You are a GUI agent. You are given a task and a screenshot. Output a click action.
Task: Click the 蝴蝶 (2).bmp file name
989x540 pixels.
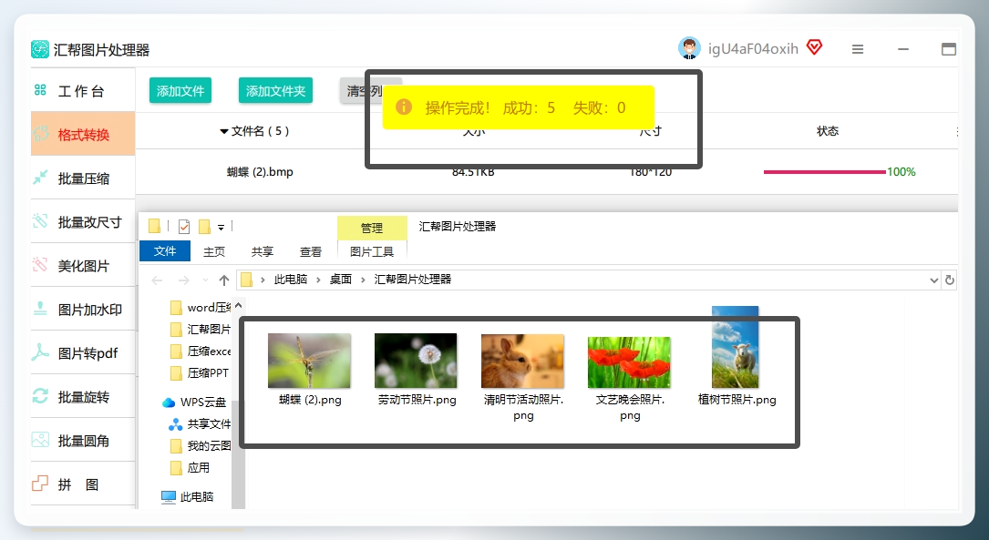click(260, 171)
